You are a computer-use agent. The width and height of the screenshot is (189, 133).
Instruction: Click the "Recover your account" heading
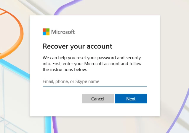tap(77, 46)
